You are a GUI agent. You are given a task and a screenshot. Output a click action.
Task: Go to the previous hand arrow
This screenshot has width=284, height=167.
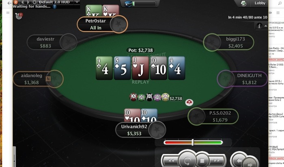point(239,160)
